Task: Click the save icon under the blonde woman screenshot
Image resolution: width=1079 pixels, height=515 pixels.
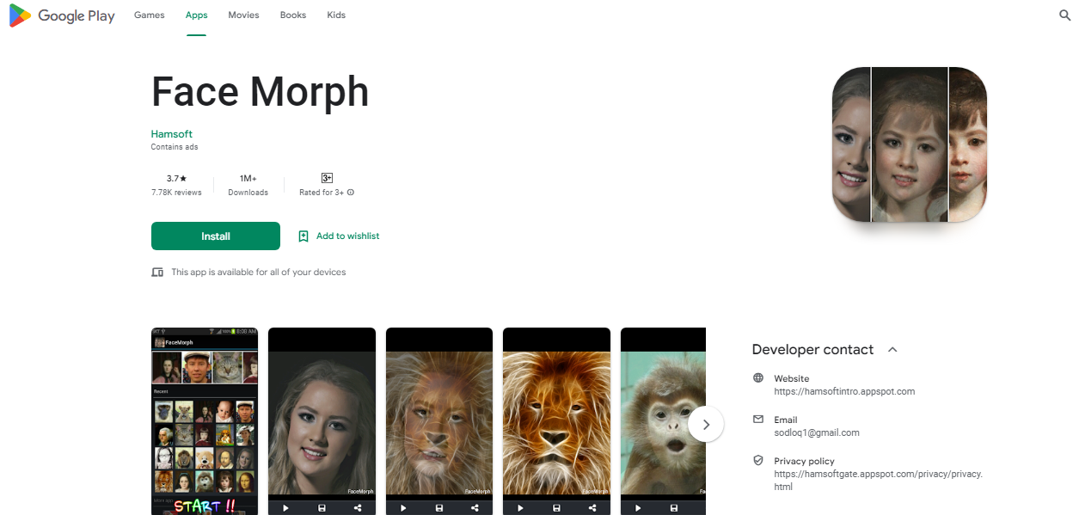Action: click(x=322, y=508)
